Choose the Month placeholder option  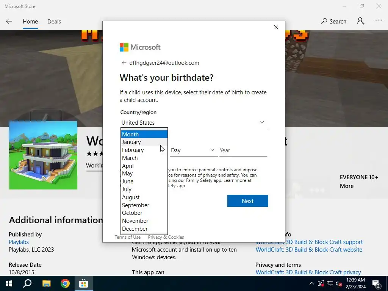click(x=144, y=135)
